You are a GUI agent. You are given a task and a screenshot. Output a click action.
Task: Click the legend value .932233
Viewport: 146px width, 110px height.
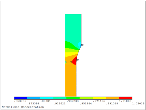point(73,101)
